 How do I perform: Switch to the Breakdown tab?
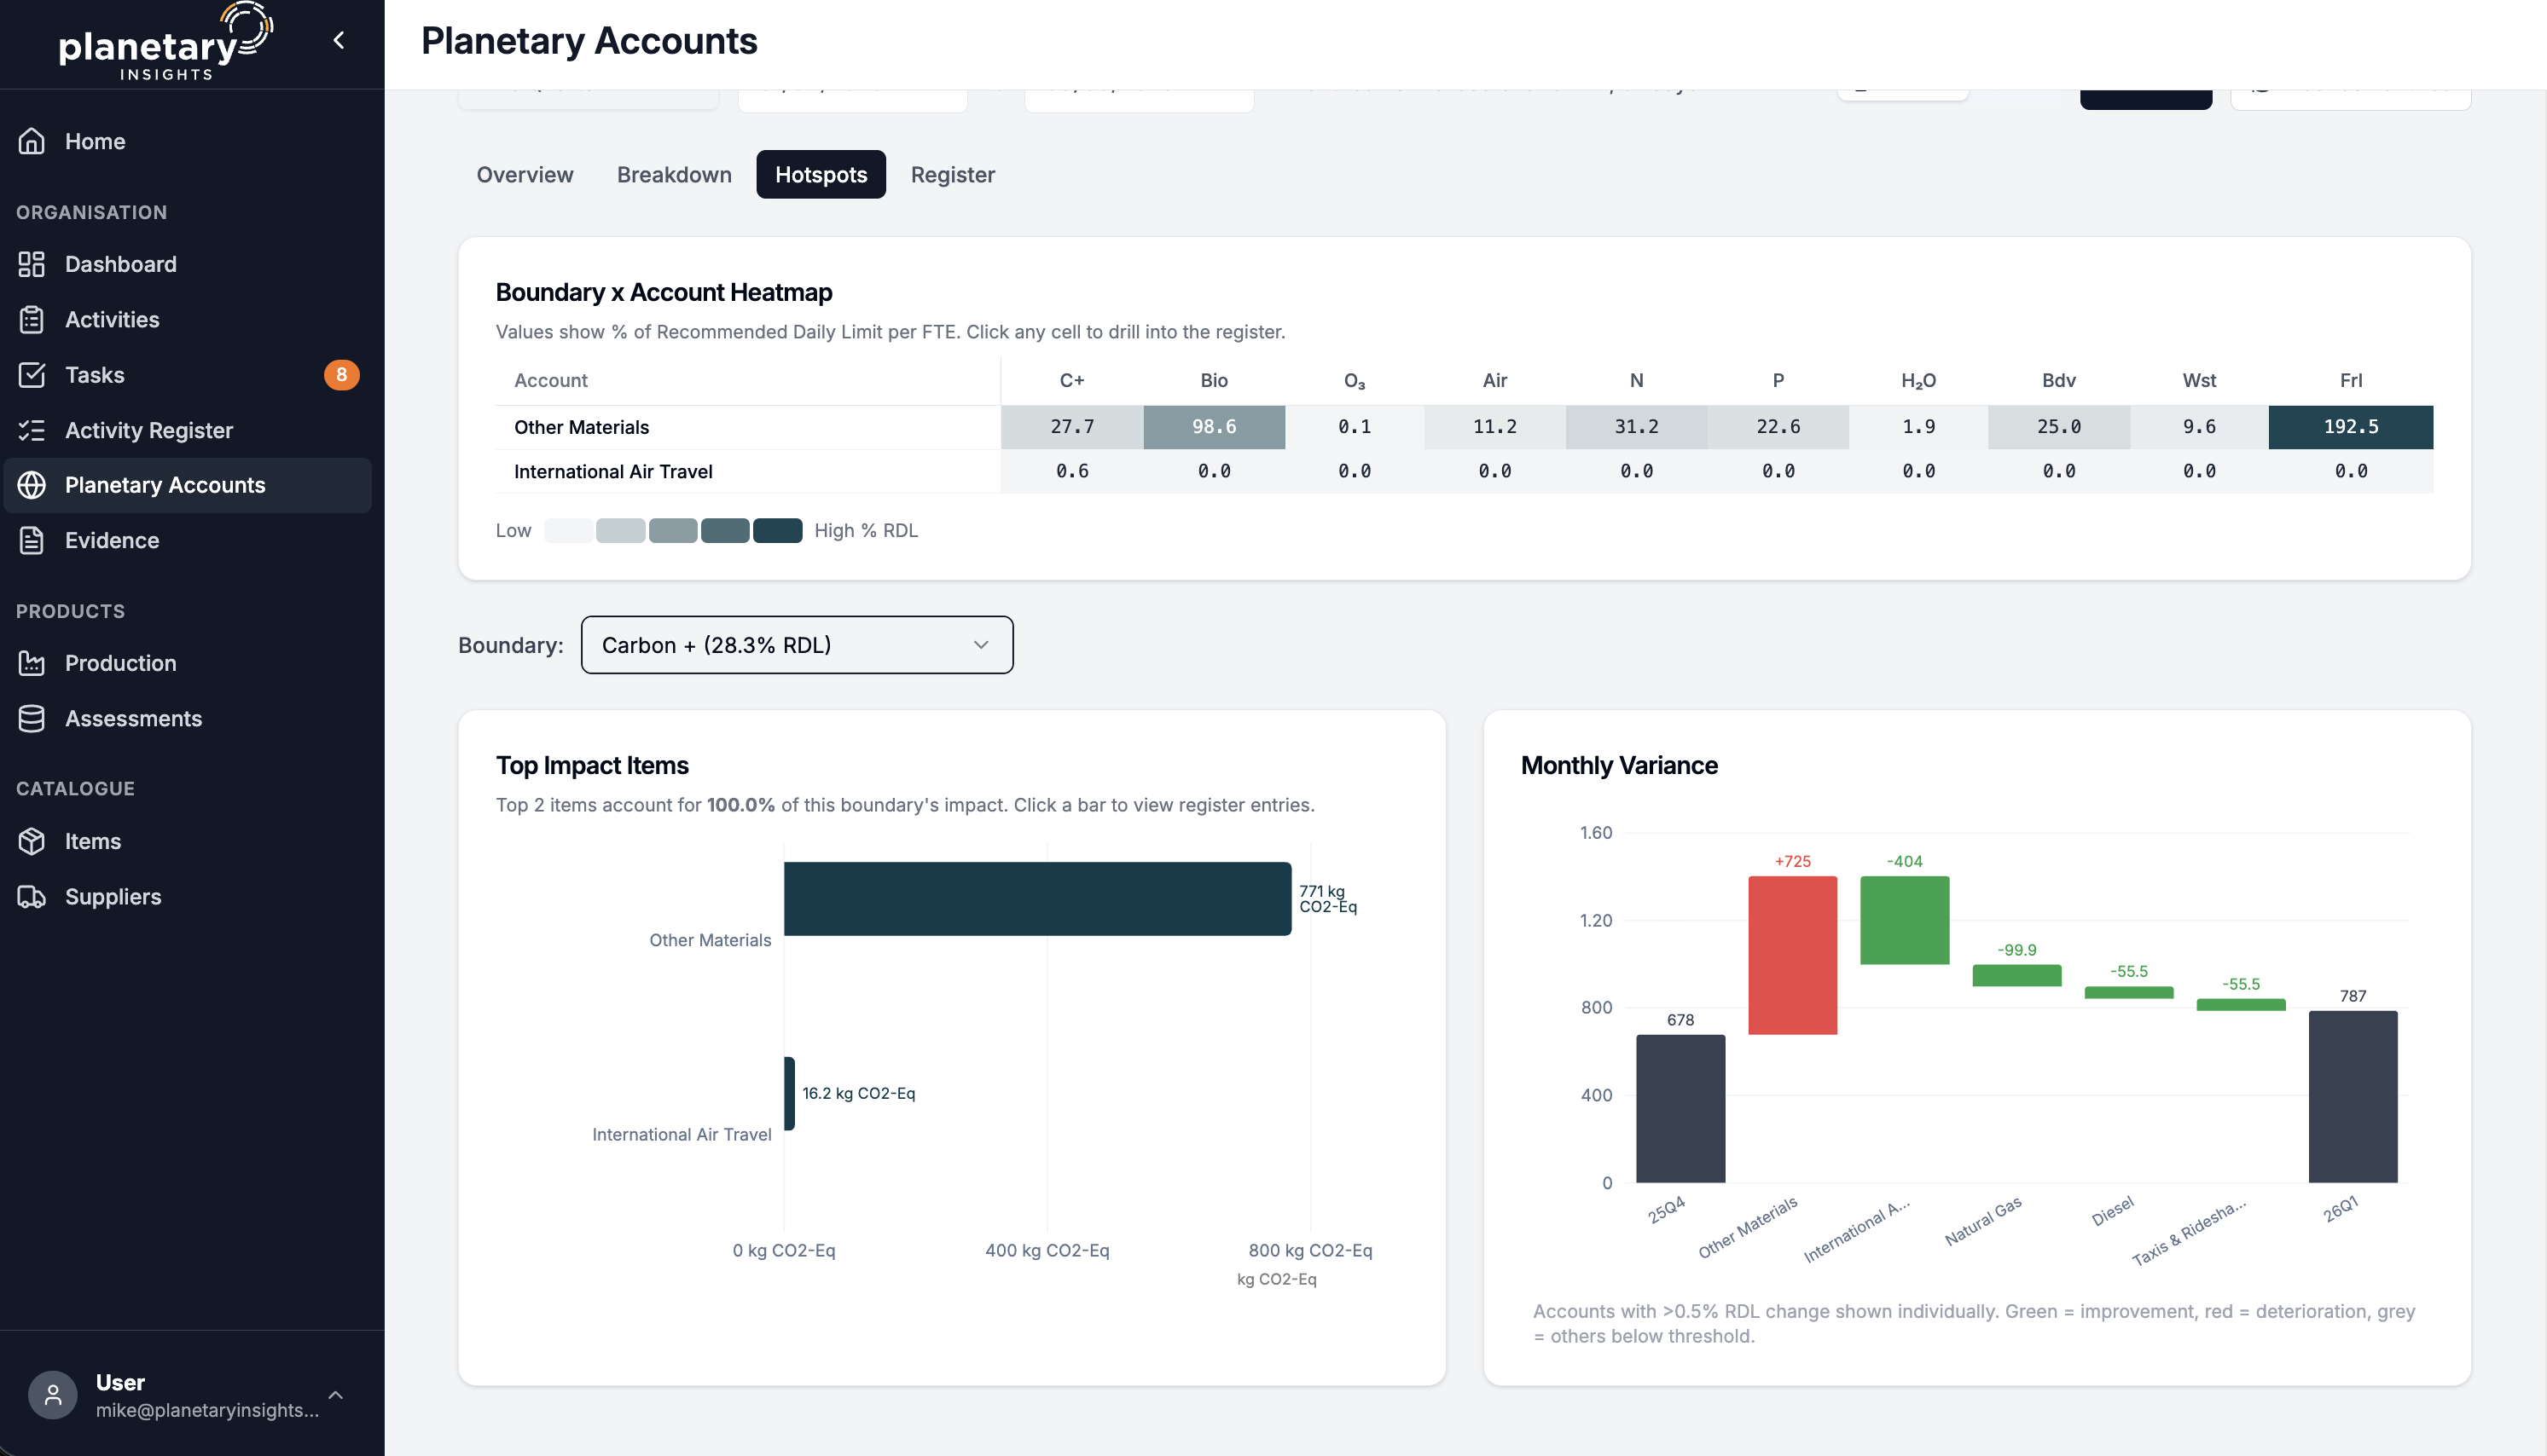point(674,174)
